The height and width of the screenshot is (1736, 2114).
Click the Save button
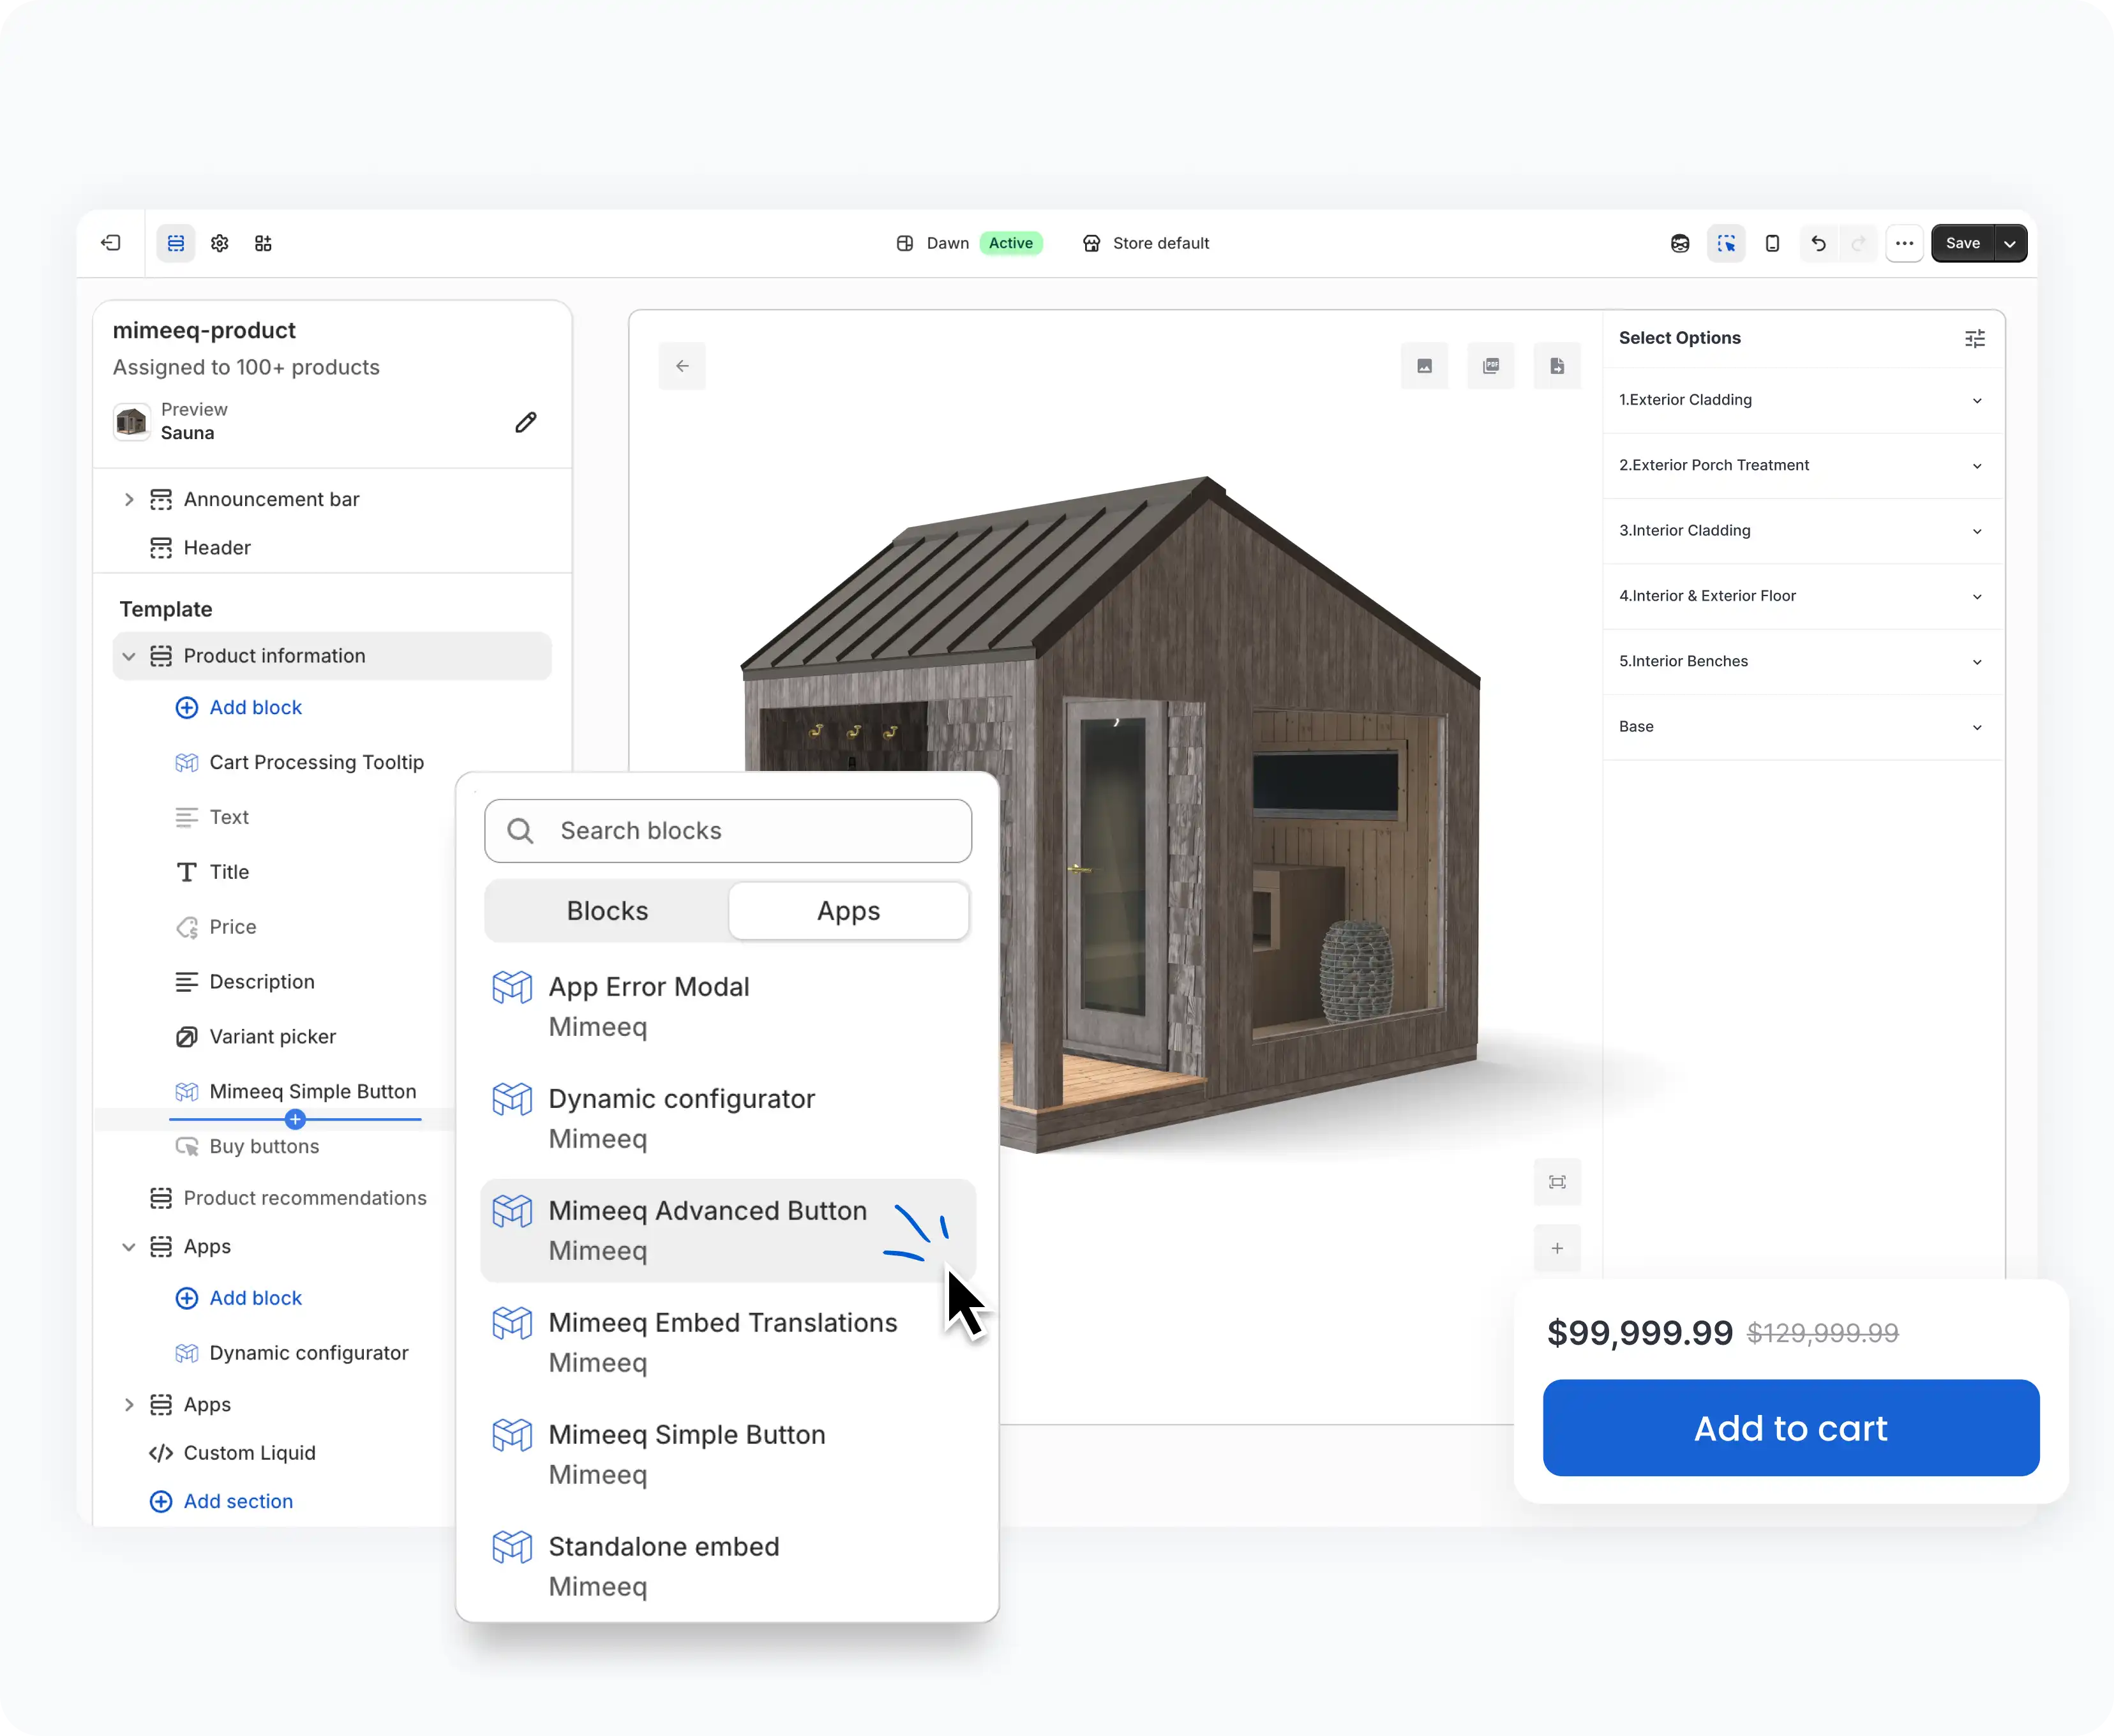pos(1962,243)
